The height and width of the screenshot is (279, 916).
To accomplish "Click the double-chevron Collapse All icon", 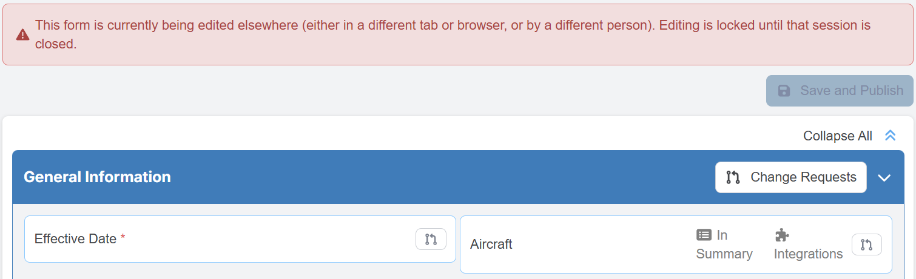I will [x=890, y=136].
